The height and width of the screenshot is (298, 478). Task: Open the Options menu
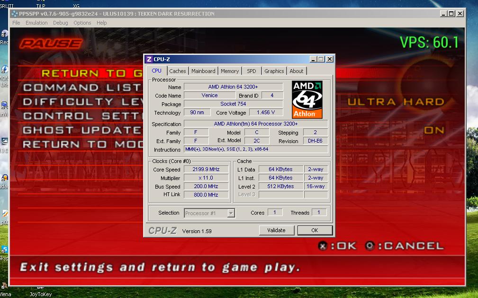pos(82,23)
